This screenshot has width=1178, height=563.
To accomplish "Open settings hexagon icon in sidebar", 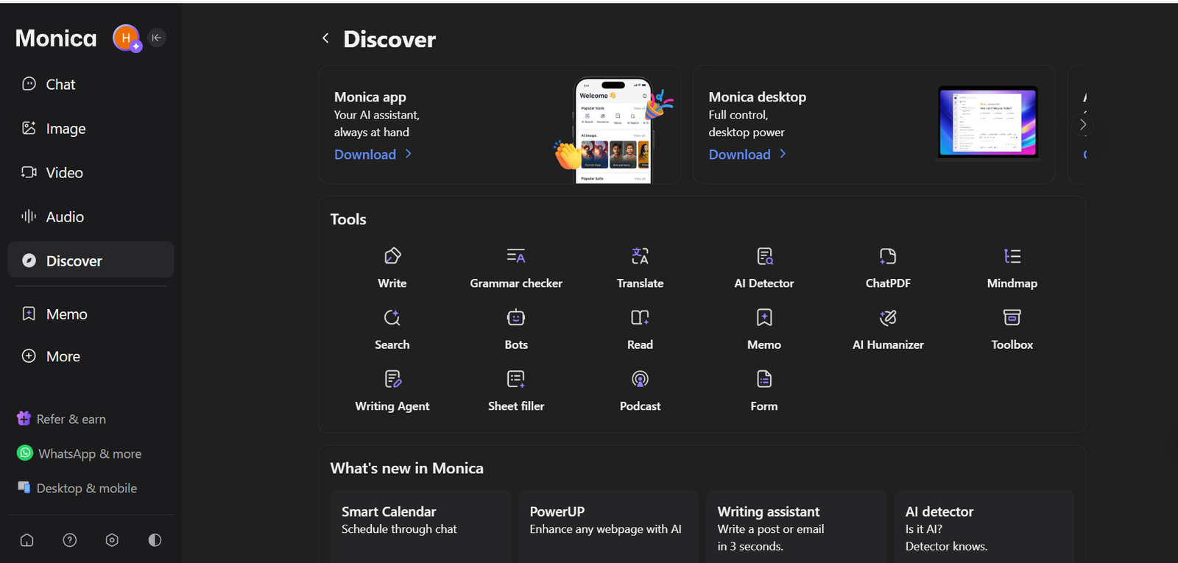I will (x=112, y=540).
